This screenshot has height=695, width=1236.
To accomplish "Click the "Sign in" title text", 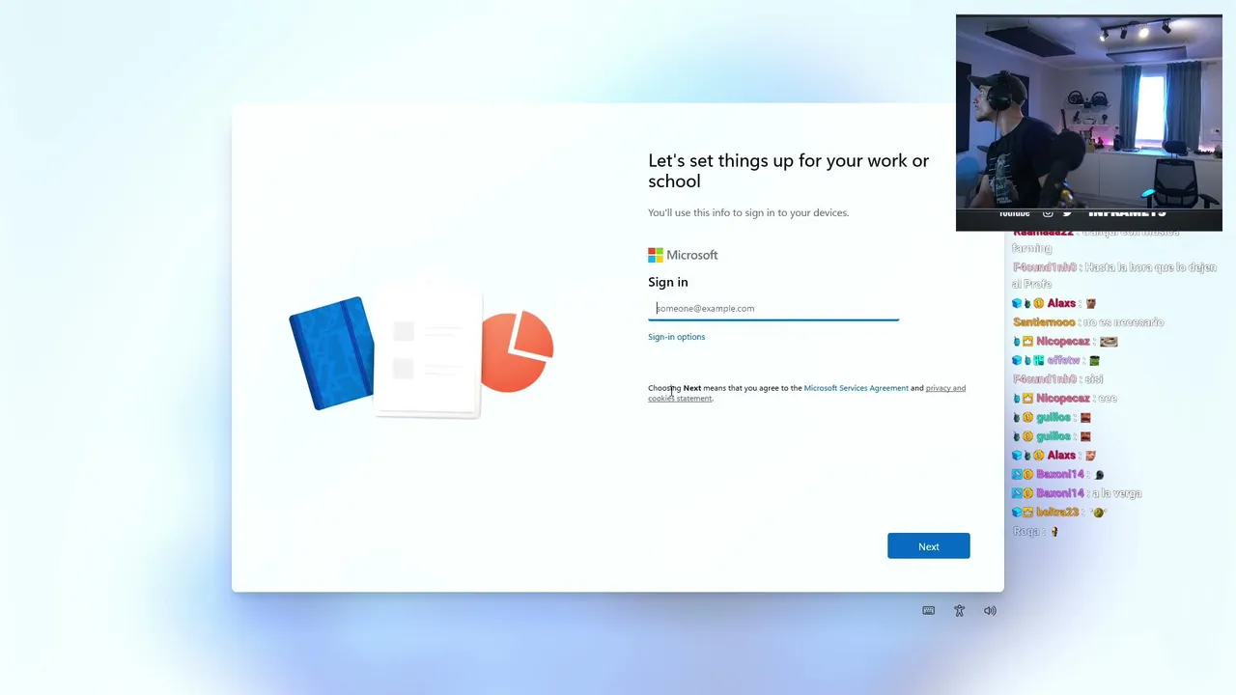I will coord(668,282).
